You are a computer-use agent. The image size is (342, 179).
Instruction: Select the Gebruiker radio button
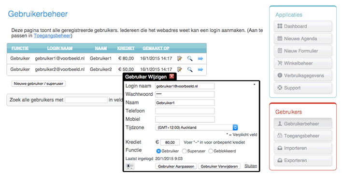pyautogui.click(x=158, y=151)
